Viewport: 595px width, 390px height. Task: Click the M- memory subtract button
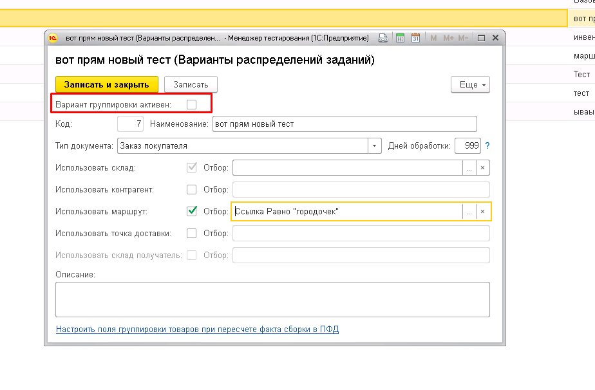463,38
